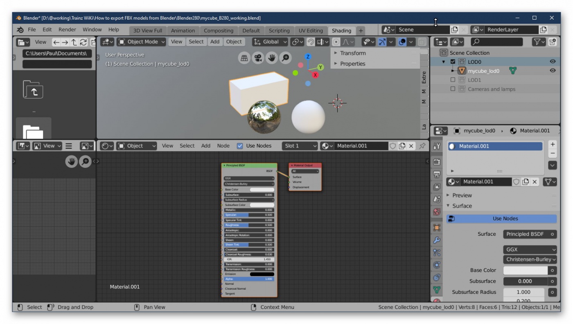This screenshot has width=573, height=324.
Task: Navigate back in file browser
Action: pyautogui.click(x=56, y=42)
